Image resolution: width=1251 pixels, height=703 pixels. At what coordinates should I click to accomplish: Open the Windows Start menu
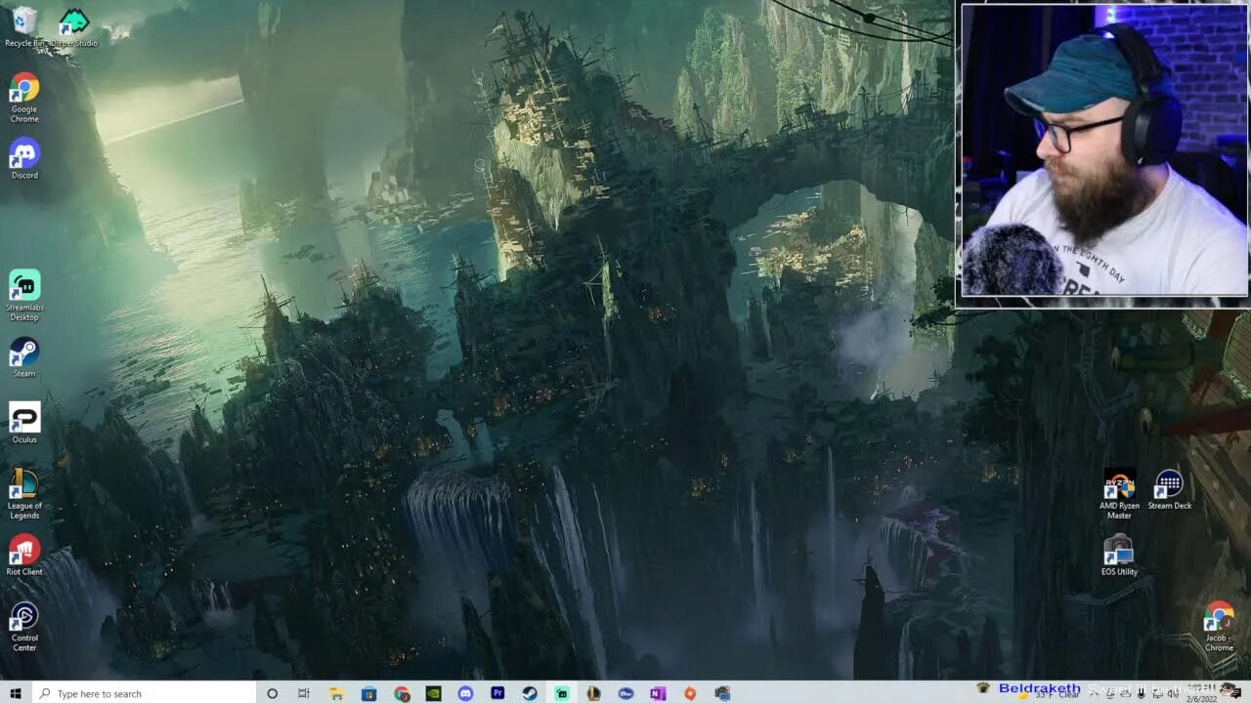15,693
